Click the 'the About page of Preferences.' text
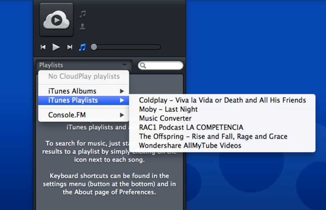 (x=109, y=192)
